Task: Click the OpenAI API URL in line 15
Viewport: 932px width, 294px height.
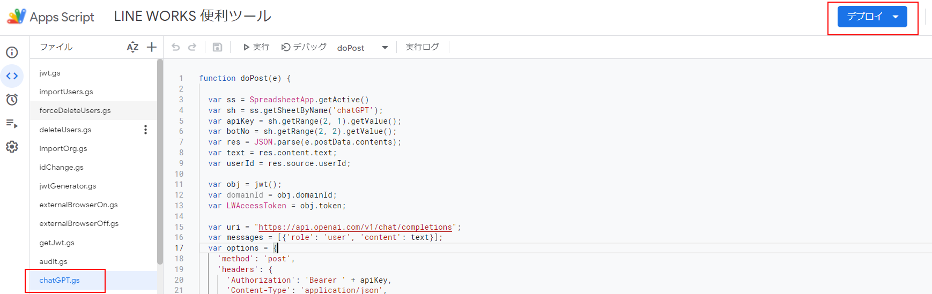Action: click(355, 227)
